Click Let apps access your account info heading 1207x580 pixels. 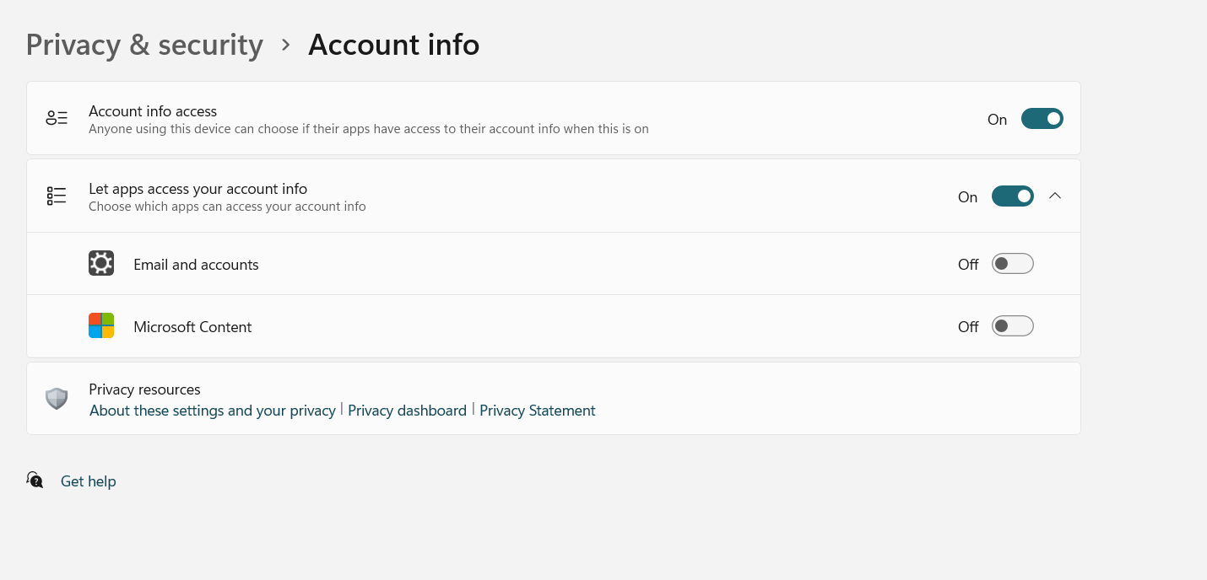point(198,189)
